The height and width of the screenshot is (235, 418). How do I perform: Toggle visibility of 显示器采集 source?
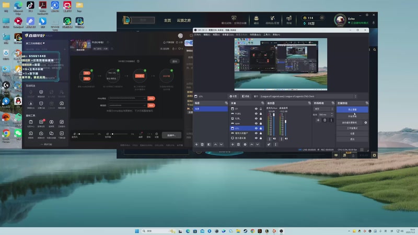pyautogui.click(x=256, y=138)
